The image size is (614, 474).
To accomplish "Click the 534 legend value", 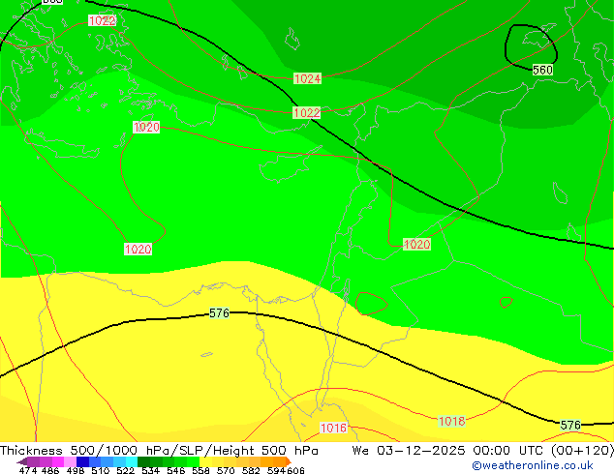I will click(150, 470).
